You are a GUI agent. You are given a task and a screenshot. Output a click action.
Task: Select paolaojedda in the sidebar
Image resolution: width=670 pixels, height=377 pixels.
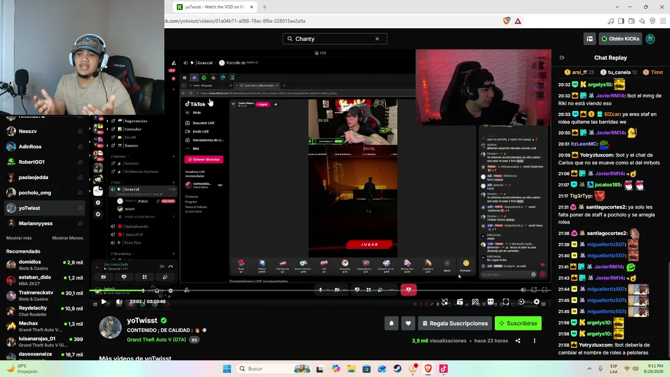click(x=44, y=178)
